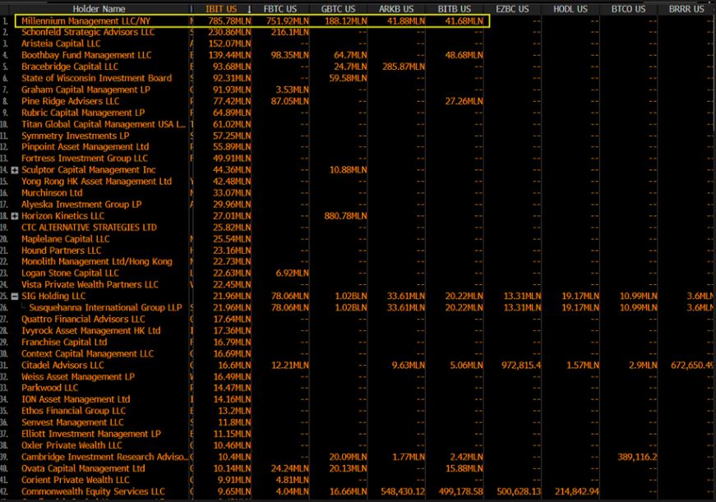Select Symmetry Investments LP
716x502 pixels.
tap(76, 136)
